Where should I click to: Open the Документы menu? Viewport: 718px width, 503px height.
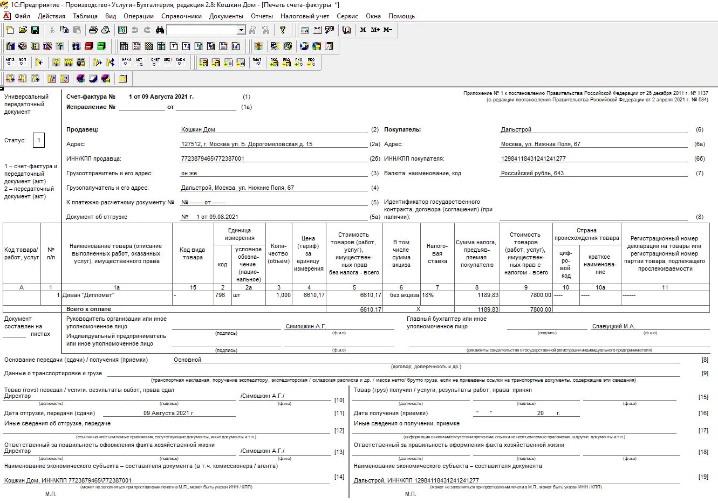pyautogui.click(x=226, y=16)
